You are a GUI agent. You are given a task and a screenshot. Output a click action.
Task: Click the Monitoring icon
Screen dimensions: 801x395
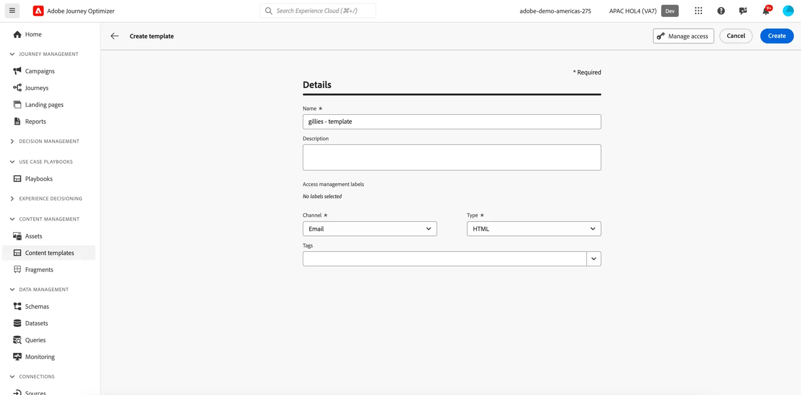pyautogui.click(x=17, y=357)
